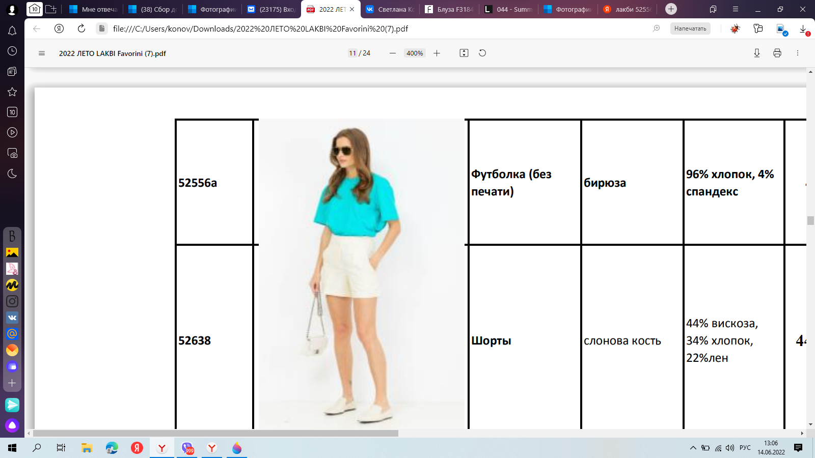Reload the current page
Screen dimensions: 815x458
(81, 28)
